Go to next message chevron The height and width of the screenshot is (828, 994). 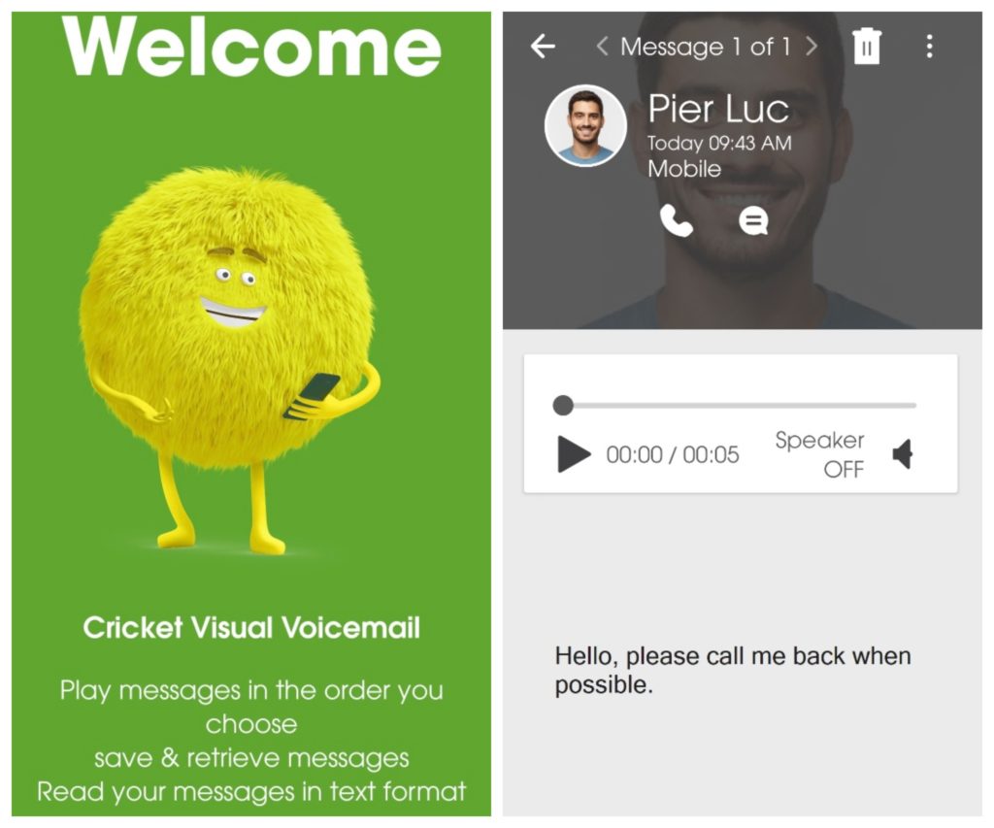[x=812, y=46]
